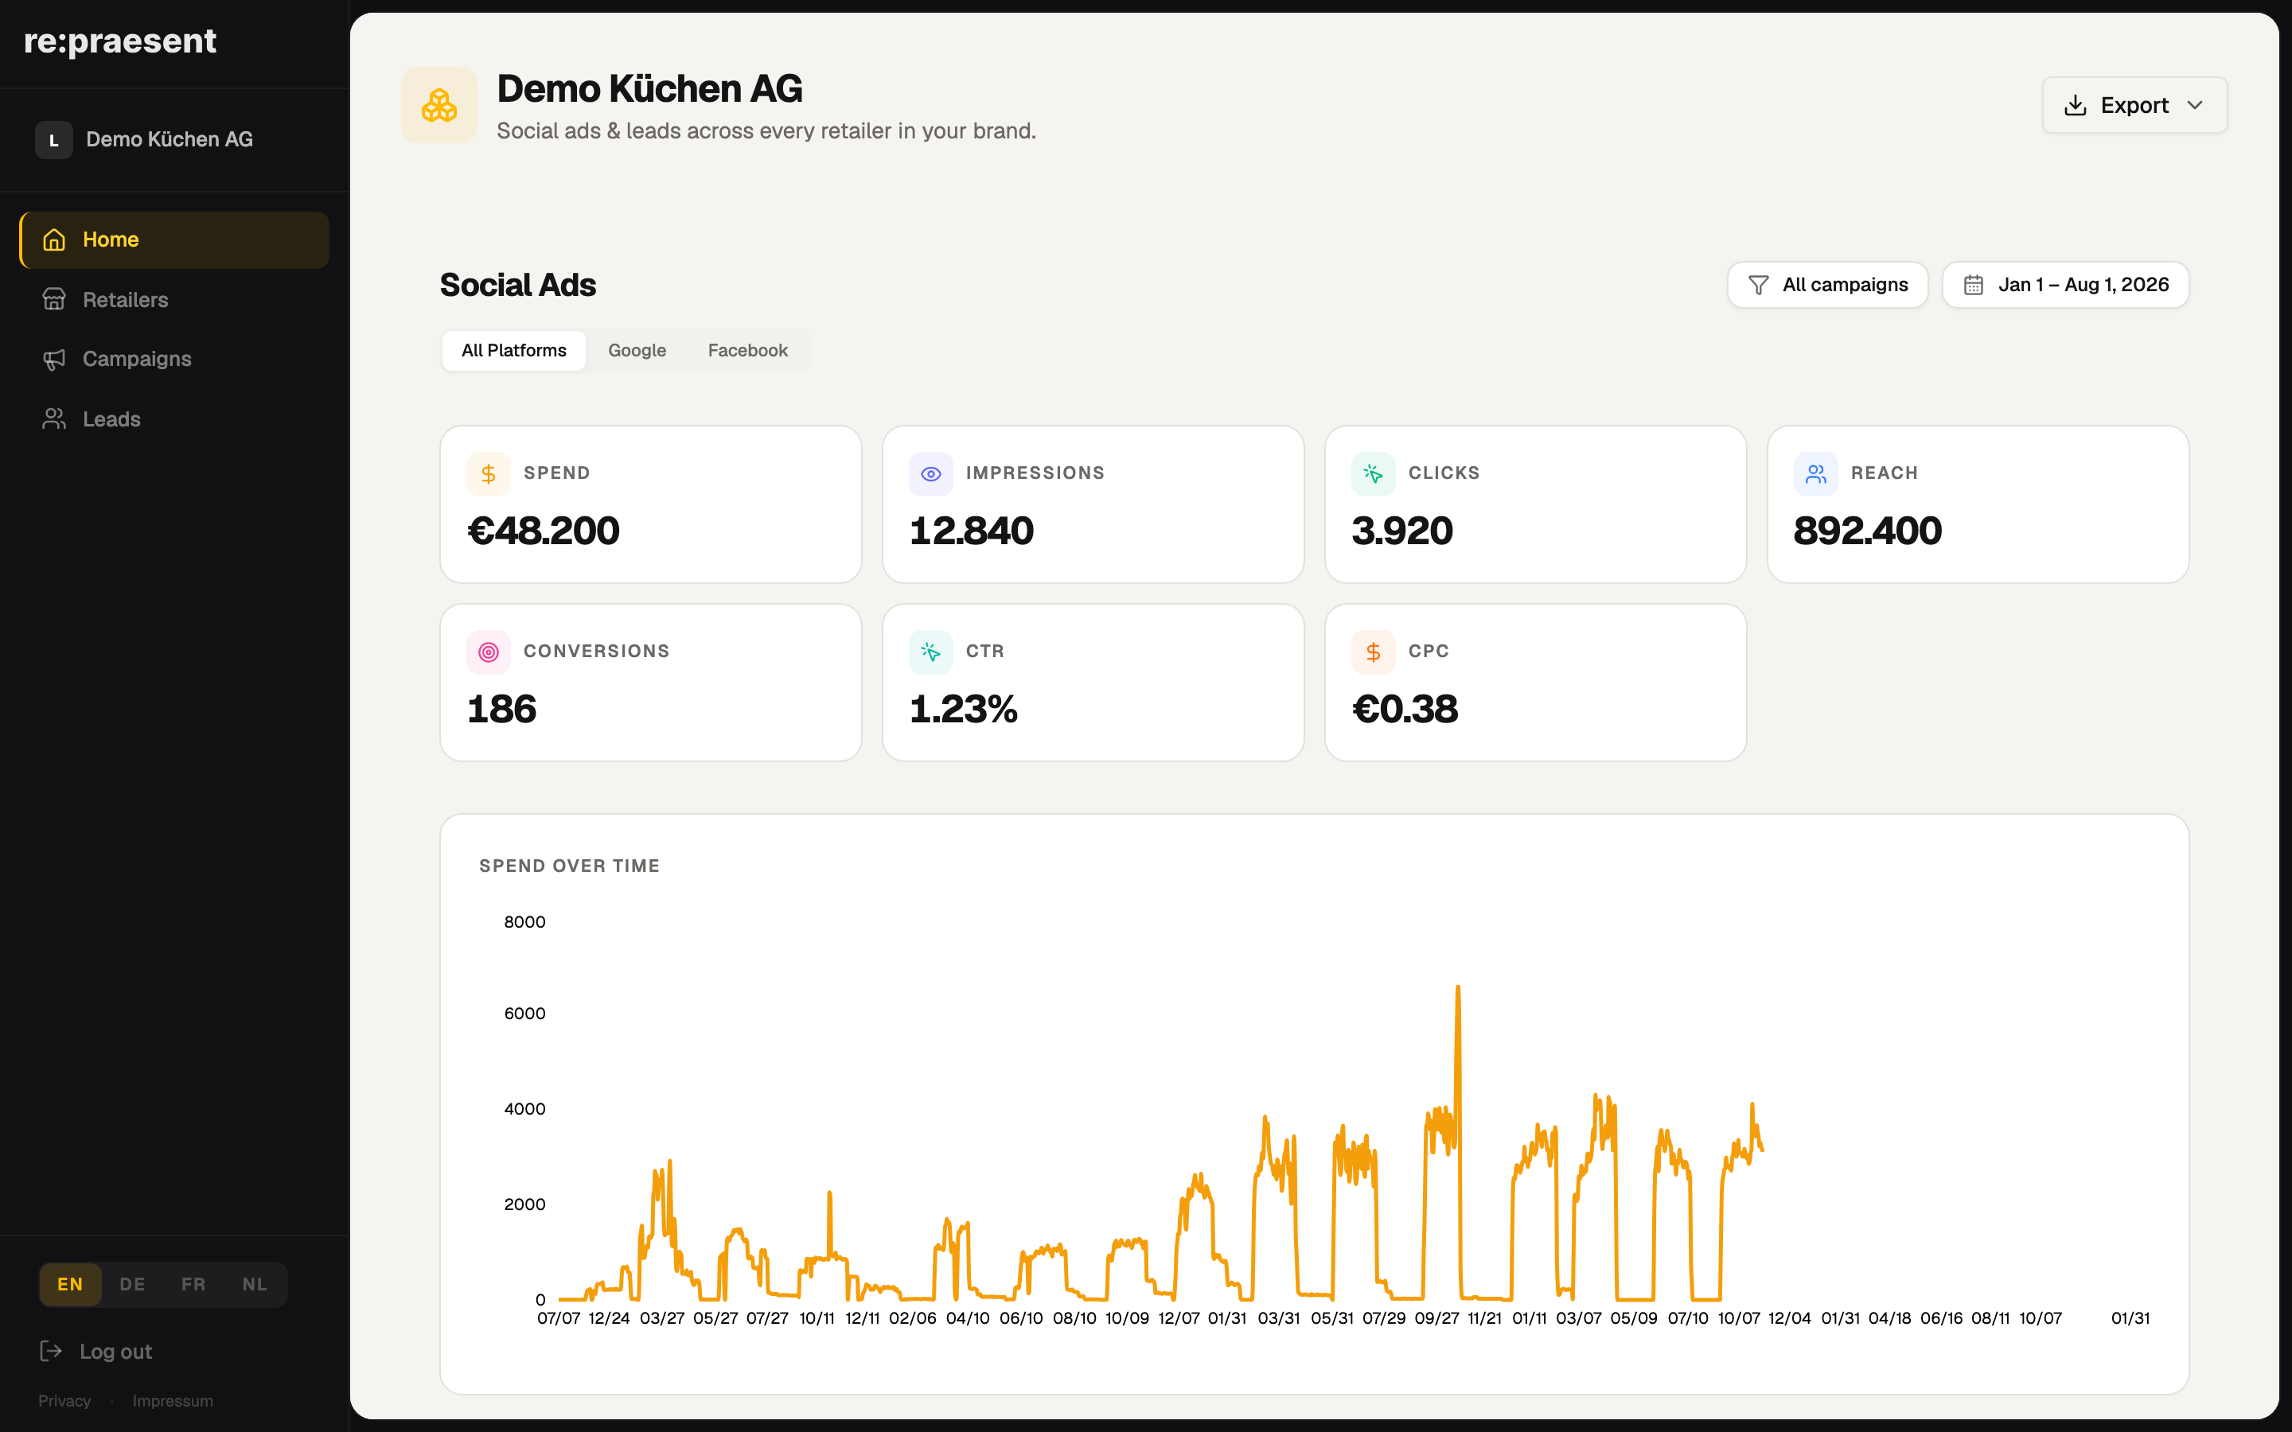2292x1432 pixels.
Task: Click the CPC dollar icon
Action: tap(1374, 652)
